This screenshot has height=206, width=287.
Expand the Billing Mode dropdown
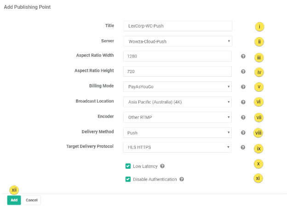[178, 86]
